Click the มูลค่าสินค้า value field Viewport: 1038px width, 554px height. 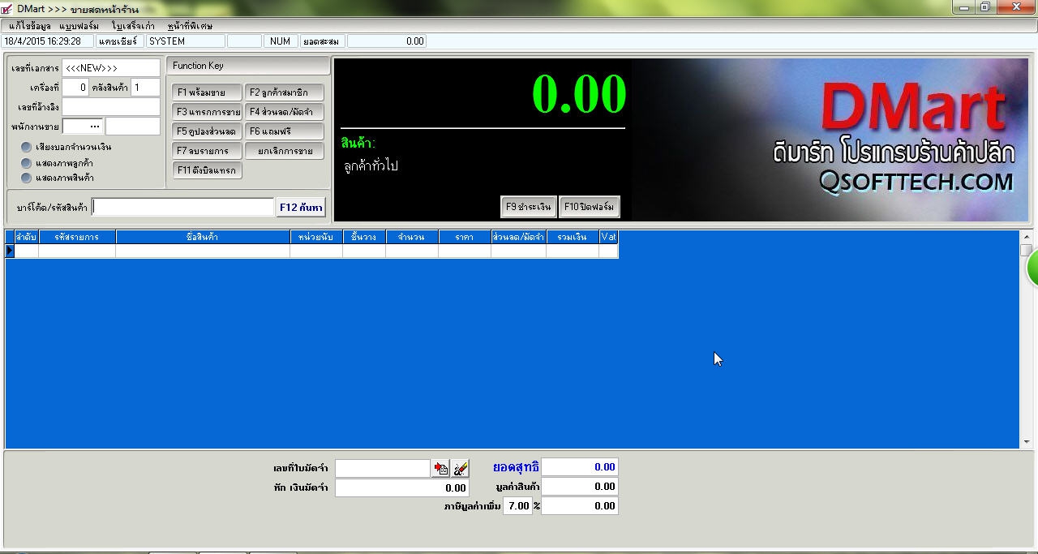click(580, 486)
